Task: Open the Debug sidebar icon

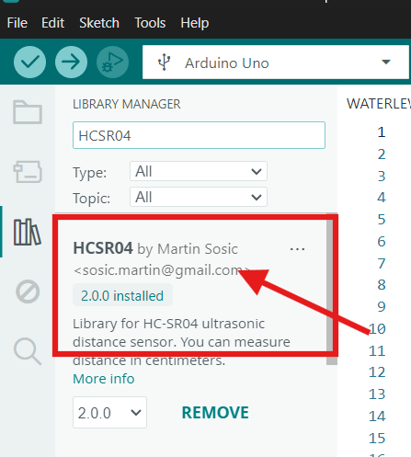Action: click(28, 291)
